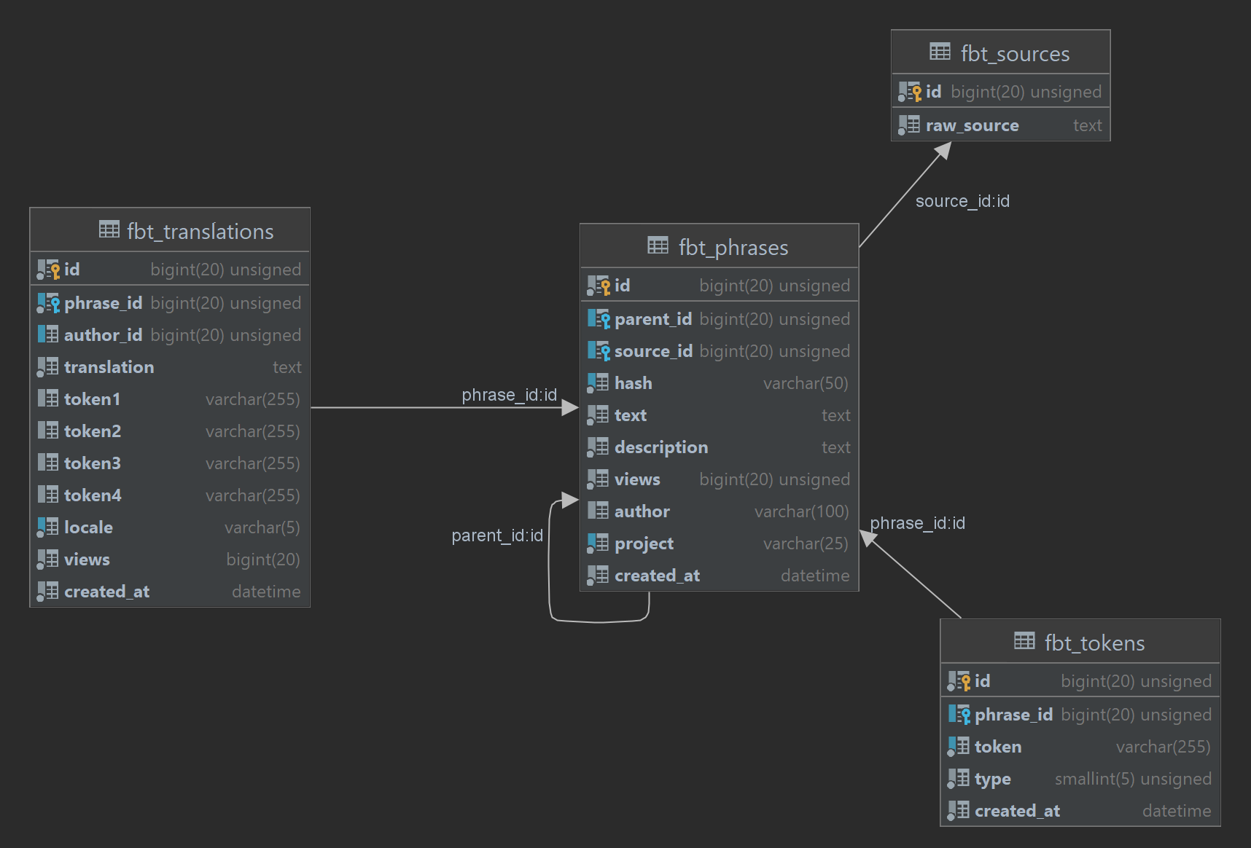Click primary key icon of fbt_sources id
Image resolution: width=1251 pixels, height=848 pixels.
[x=910, y=92]
